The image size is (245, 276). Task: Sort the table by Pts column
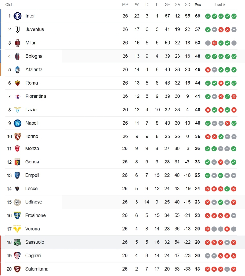coord(197,5)
